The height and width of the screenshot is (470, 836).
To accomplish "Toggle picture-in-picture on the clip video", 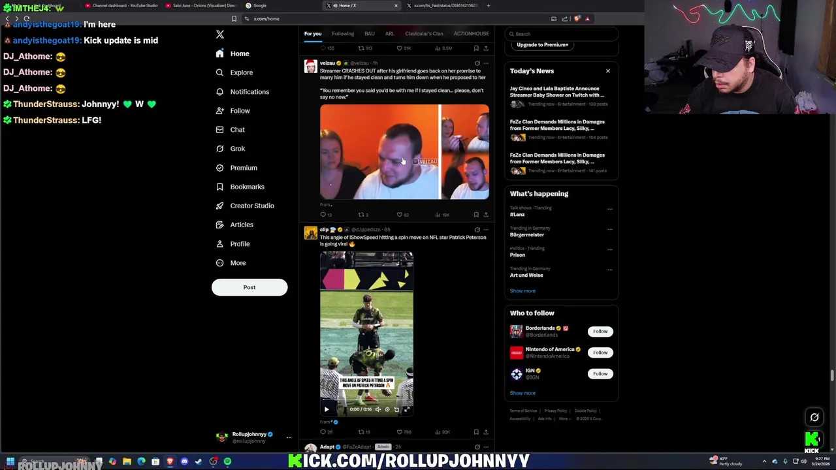I will pyautogui.click(x=396, y=409).
